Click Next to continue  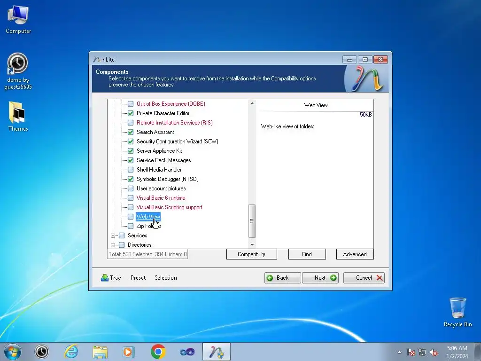pyautogui.click(x=320, y=278)
